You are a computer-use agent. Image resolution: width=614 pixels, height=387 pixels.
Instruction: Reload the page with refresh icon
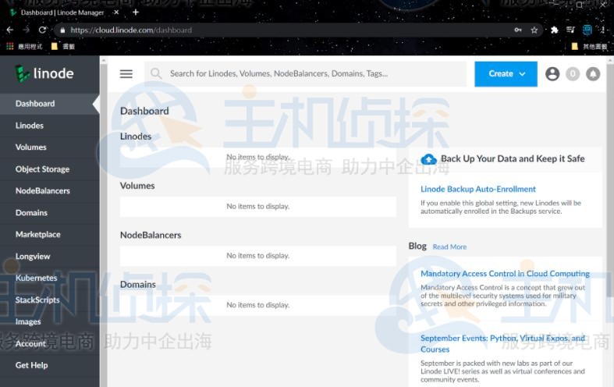click(x=42, y=30)
